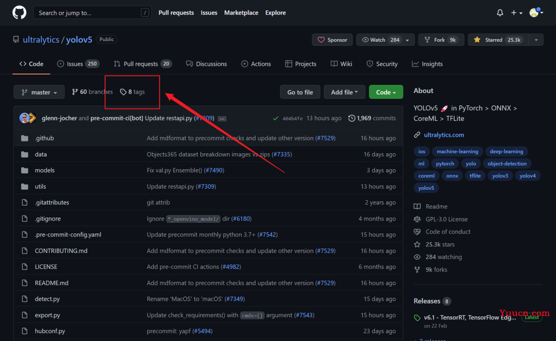
Task: Switch to the Issues tab
Action: [x=78, y=64]
